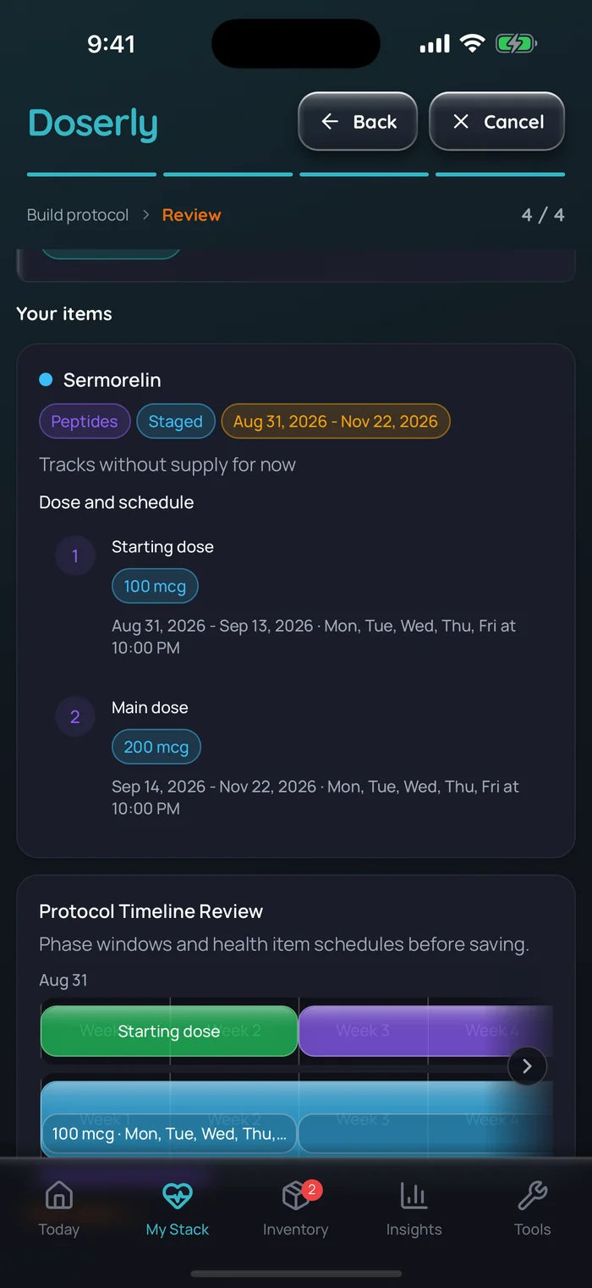Open the Inventory box icon with badge
This screenshot has height=1288, width=592.
pos(297,1196)
